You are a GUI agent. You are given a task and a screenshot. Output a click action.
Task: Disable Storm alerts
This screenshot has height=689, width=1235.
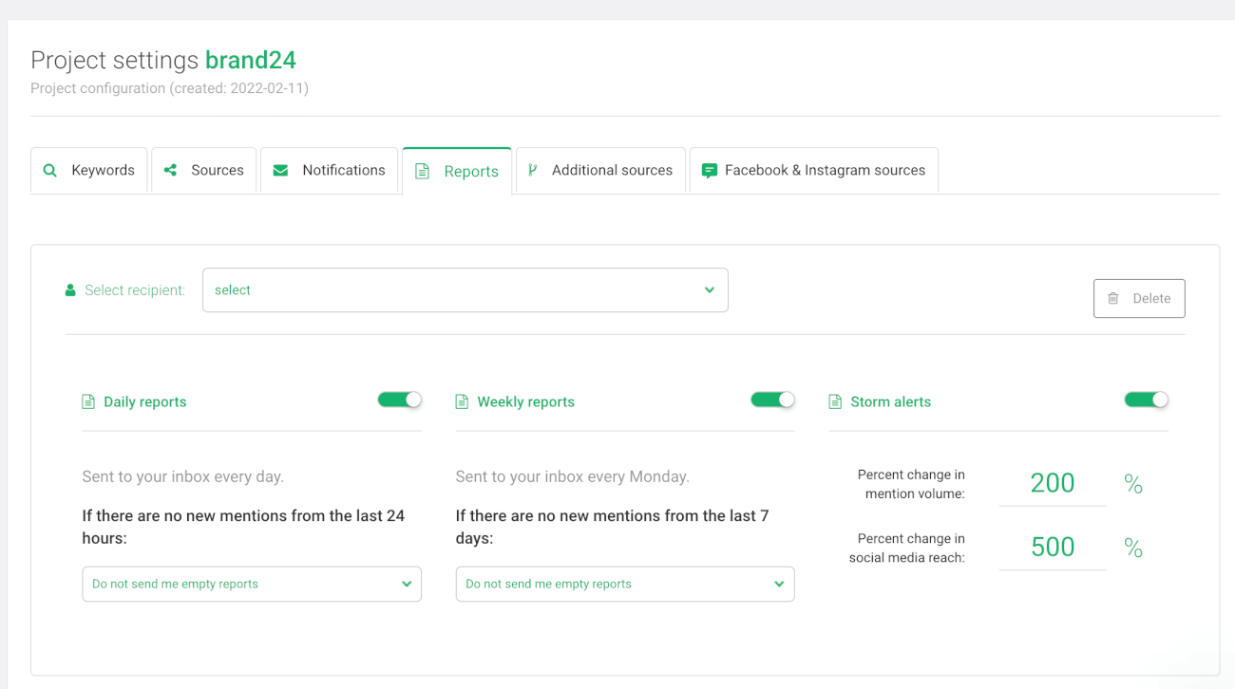click(x=1146, y=400)
